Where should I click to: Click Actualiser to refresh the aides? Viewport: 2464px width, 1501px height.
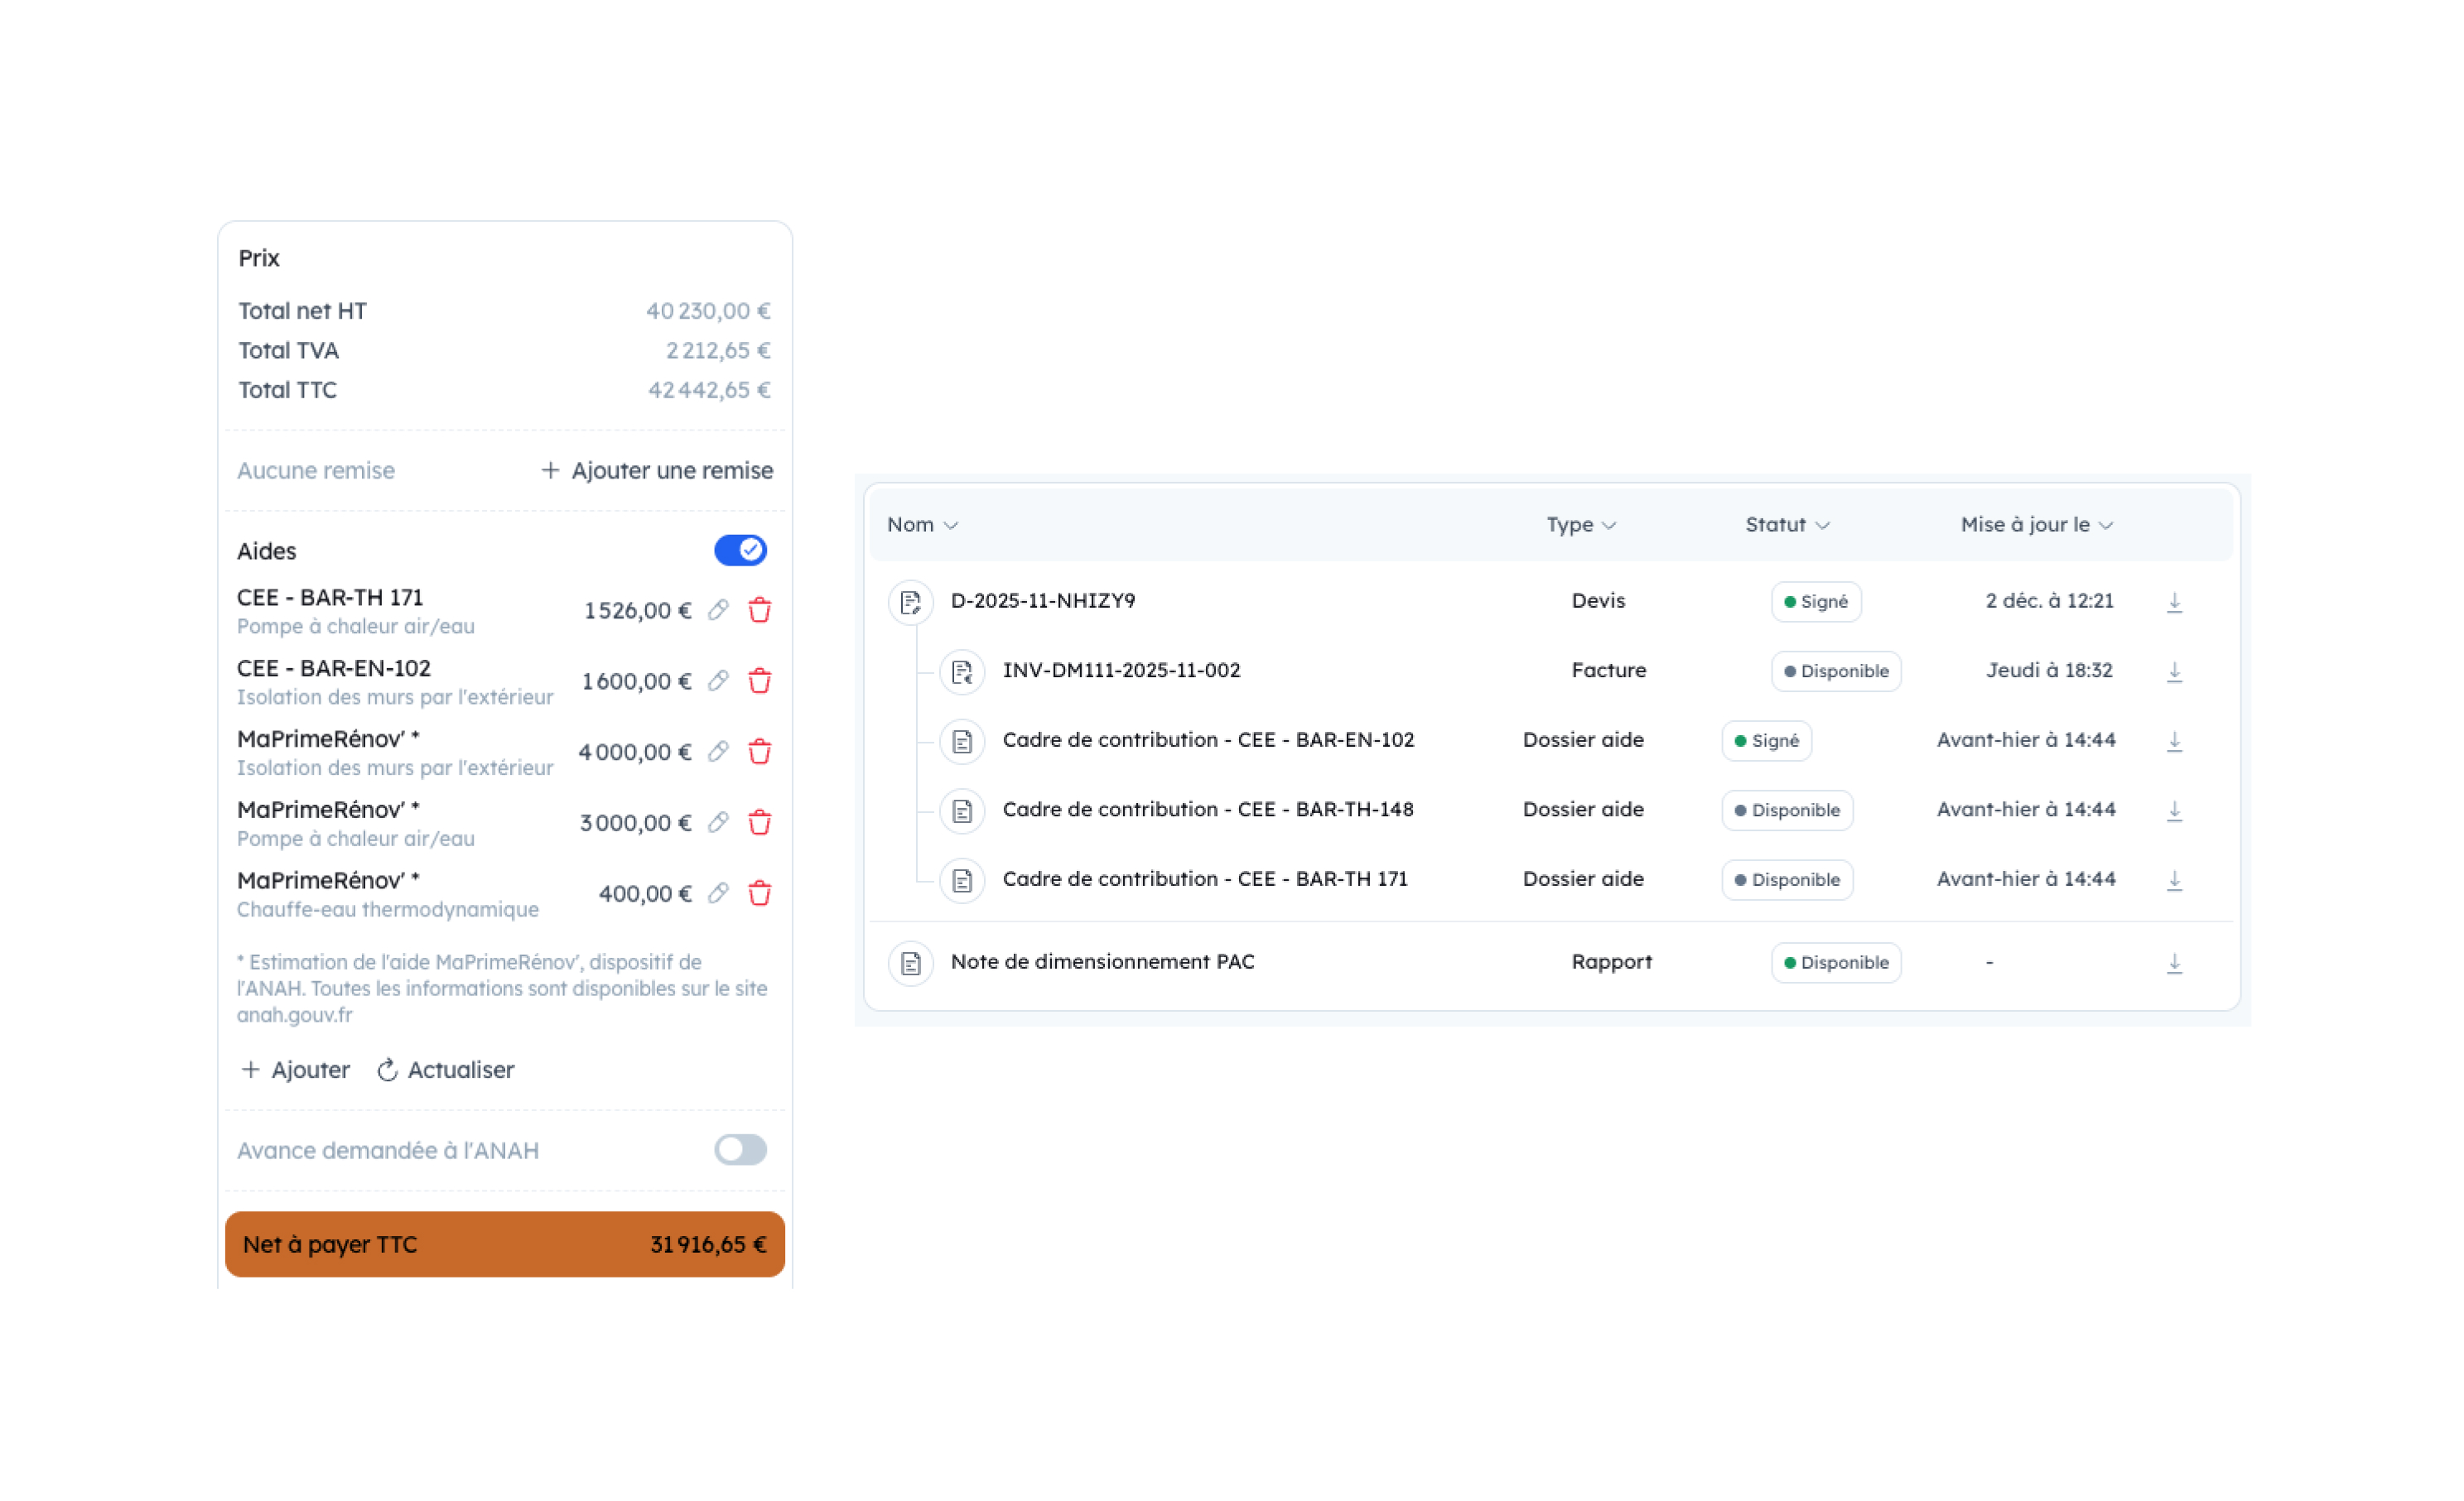445,1070
